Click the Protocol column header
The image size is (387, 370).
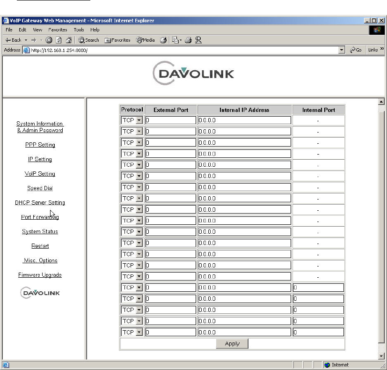(132, 110)
